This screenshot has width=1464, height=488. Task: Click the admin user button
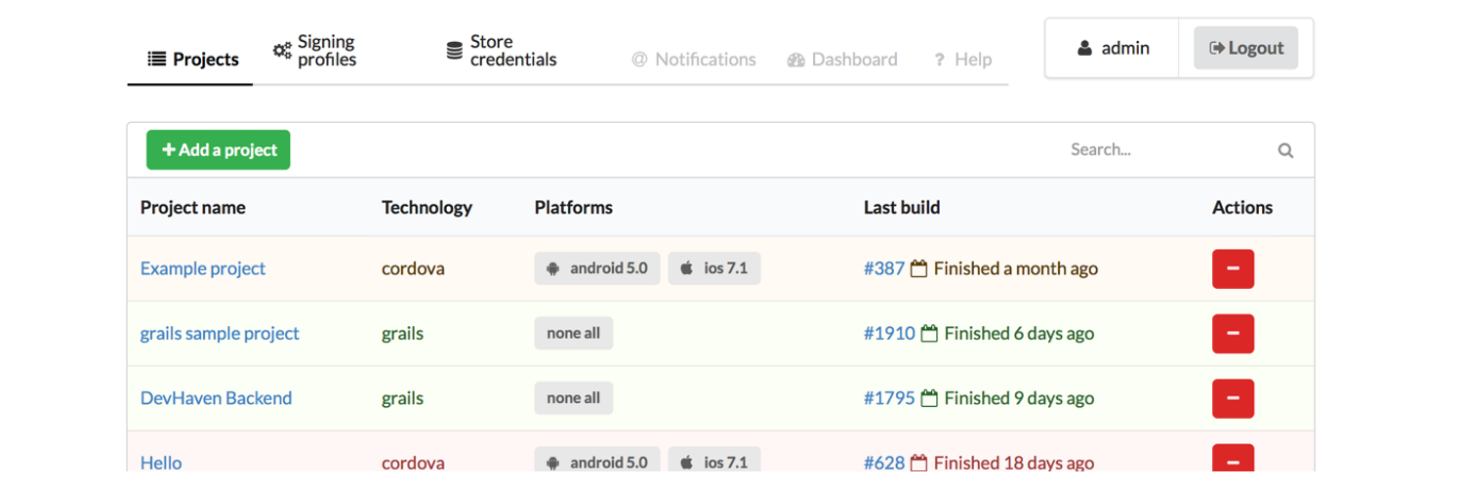pos(1113,48)
